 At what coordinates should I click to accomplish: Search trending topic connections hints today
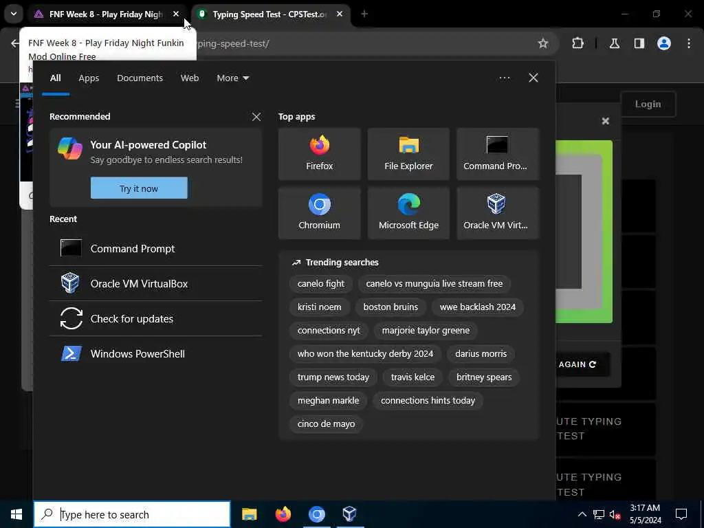tap(428, 401)
